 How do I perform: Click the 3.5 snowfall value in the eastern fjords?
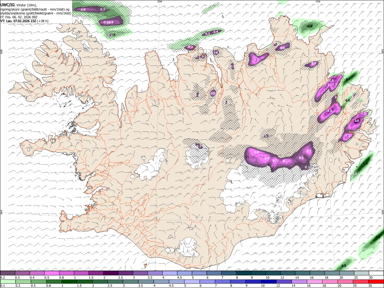tap(357, 121)
